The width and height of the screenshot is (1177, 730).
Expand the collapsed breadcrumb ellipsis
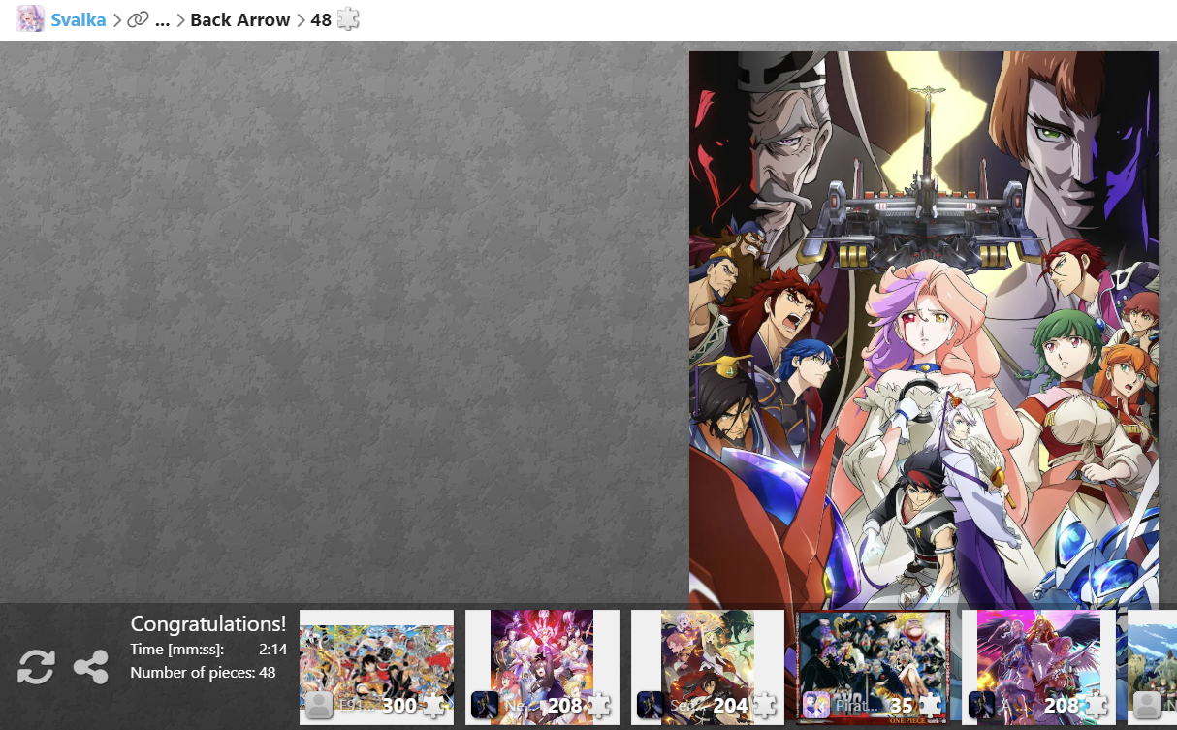[x=162, y=19]
